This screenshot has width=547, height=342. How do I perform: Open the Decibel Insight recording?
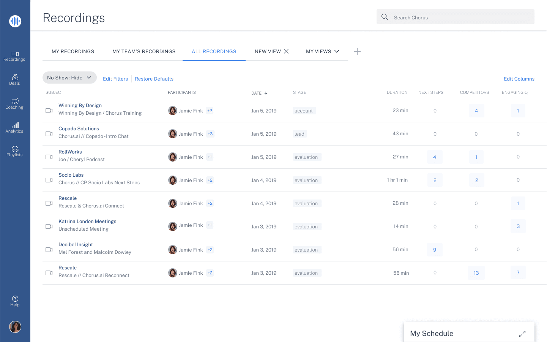tap(76, 244)
